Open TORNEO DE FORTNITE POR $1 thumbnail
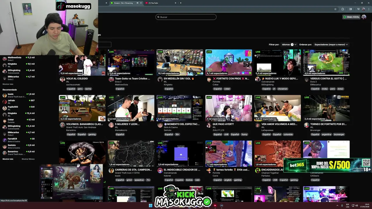The width and height of the screenshot is (372, 209). [326, 108]
